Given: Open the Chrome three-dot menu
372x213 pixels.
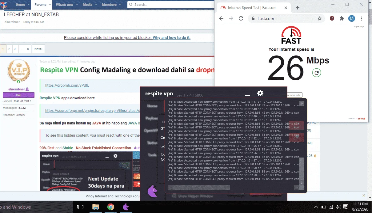Looking at the screenshot, I should (x=362, y=18).
